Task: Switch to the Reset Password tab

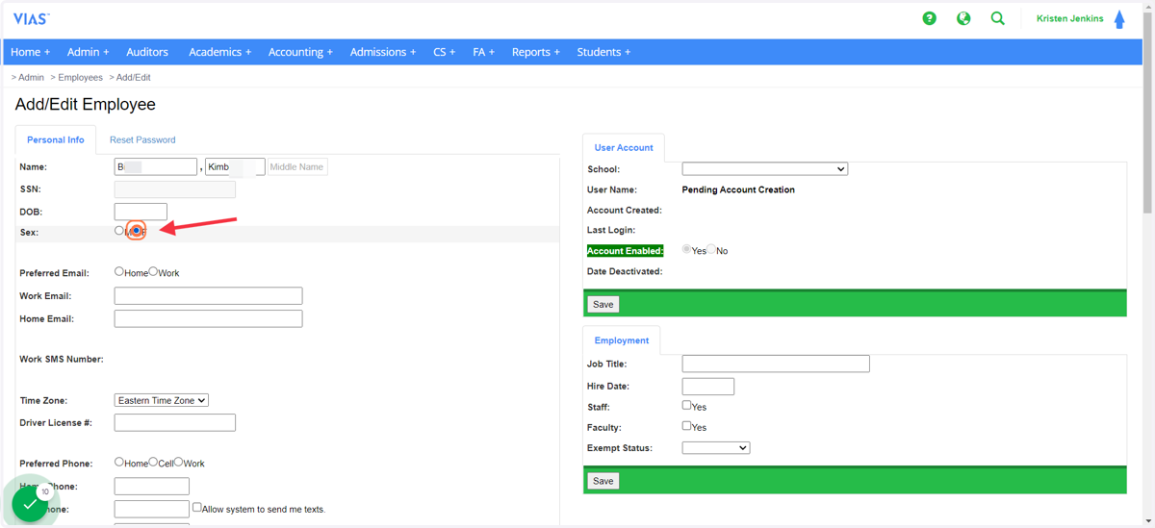Action: (x=142, y=139)
